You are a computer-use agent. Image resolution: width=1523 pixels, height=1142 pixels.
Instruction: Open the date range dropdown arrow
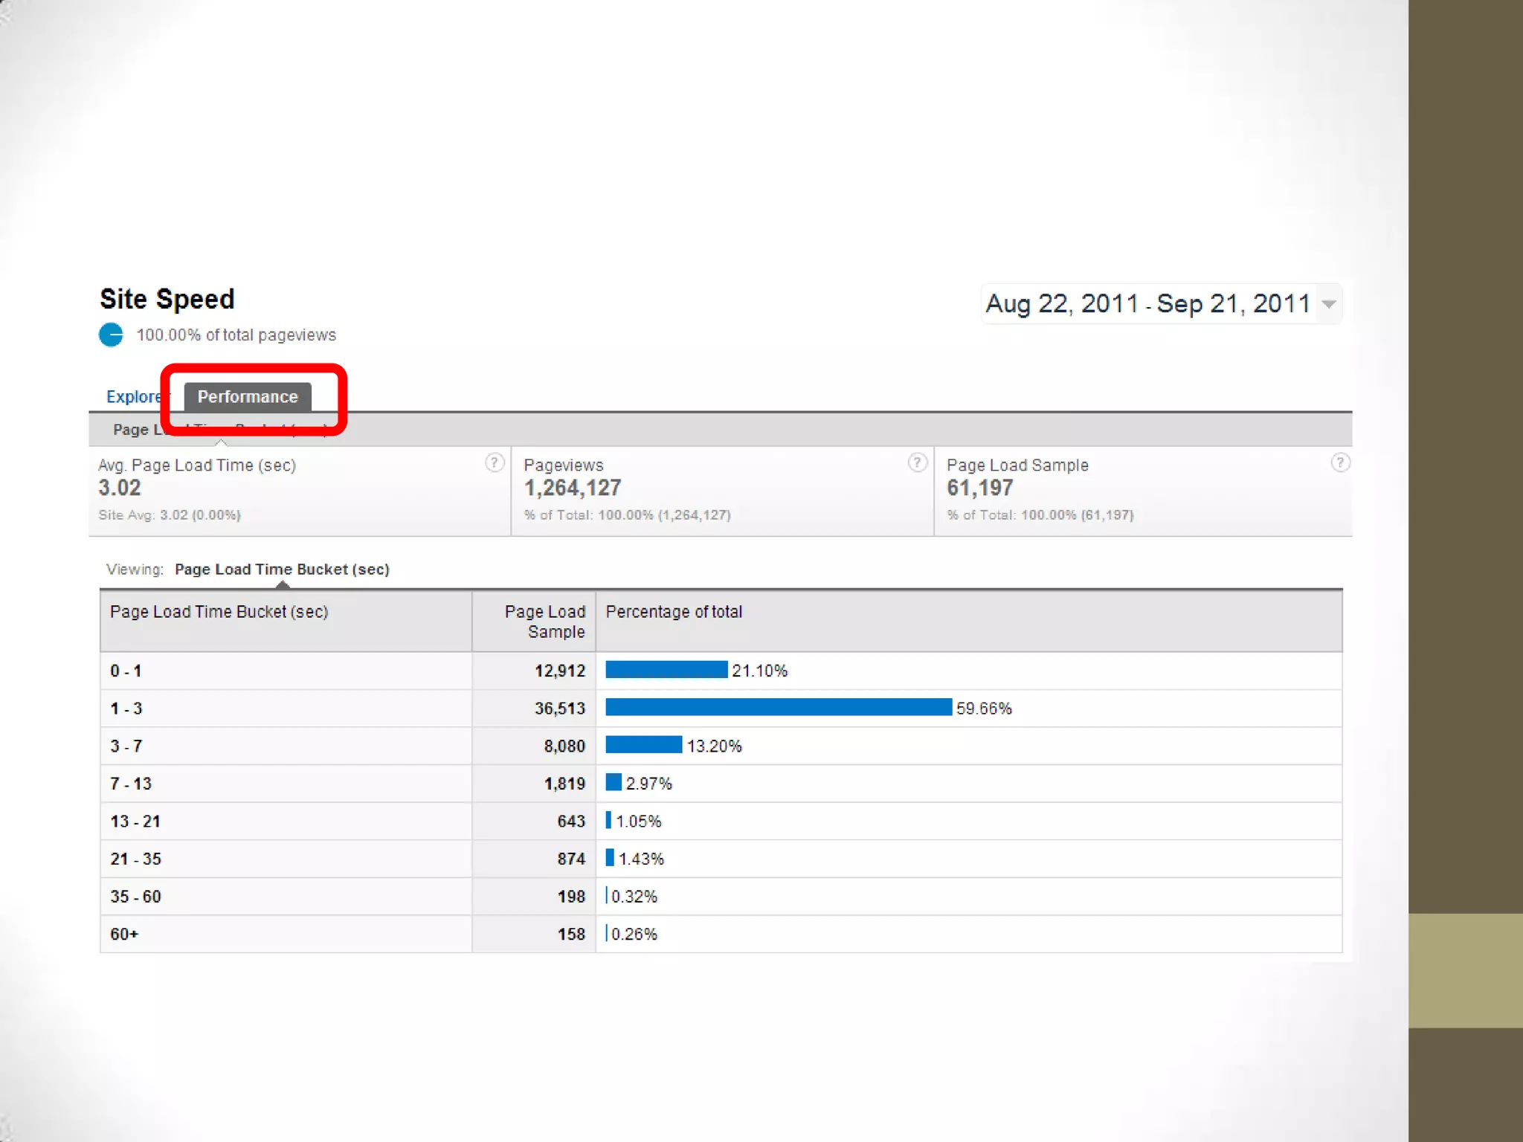1329,304
